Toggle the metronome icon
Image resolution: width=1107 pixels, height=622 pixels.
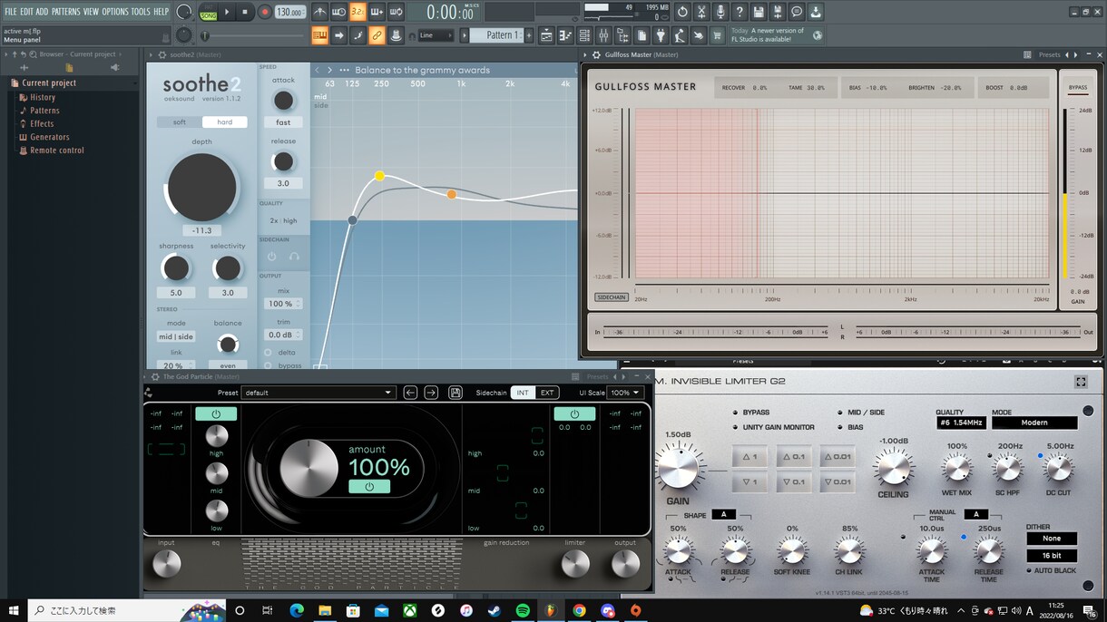click(x=319, y=12)
